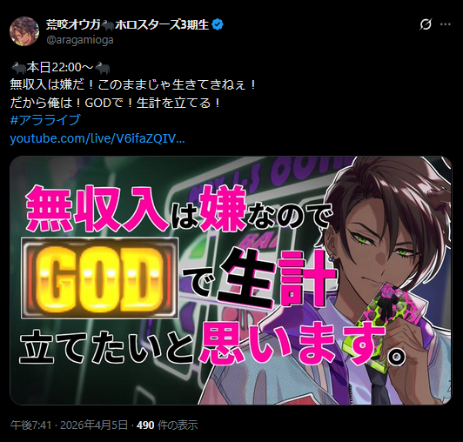Screen dimensions: 463x442
Task: Click the ox emoji in the display name
Action: point(108,25)
